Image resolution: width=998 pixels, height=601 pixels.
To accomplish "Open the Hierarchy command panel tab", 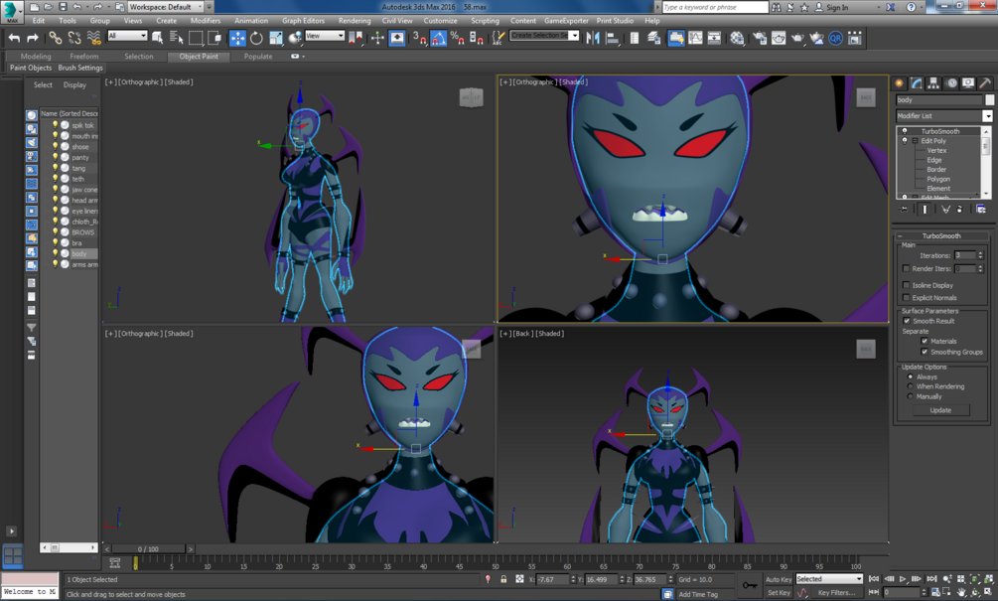I will (x=933, y=83).
